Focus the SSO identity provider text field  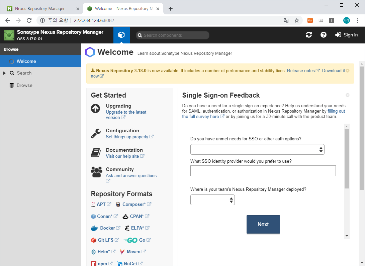[263, 171]
